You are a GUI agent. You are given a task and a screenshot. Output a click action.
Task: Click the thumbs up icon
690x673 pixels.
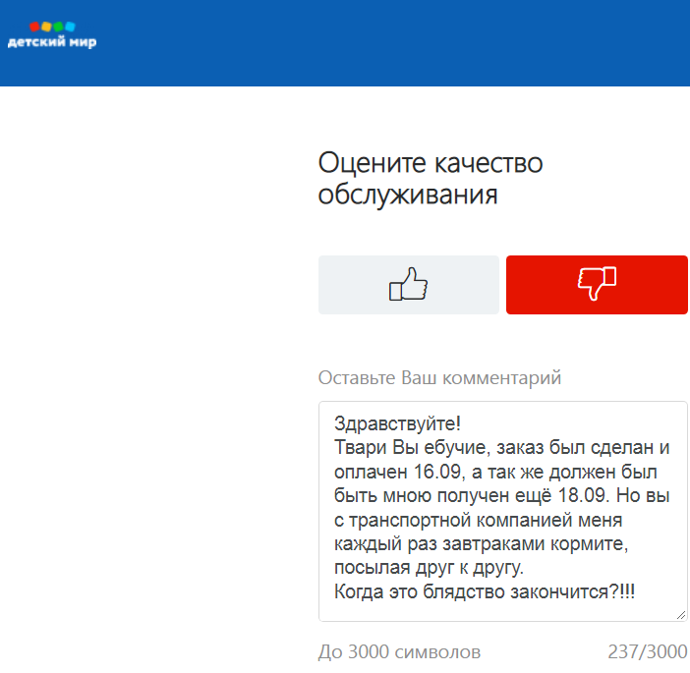click(409, 285)
